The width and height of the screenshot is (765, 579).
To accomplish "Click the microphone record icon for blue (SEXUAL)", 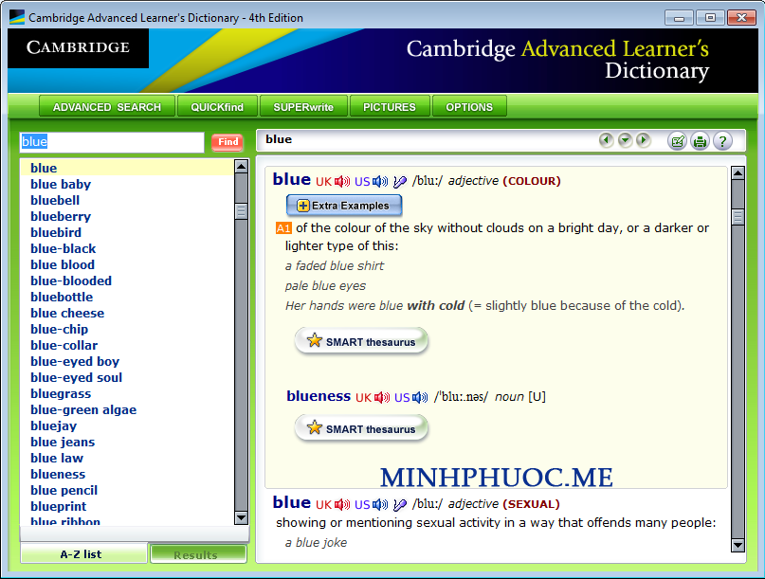I will 400,504.
